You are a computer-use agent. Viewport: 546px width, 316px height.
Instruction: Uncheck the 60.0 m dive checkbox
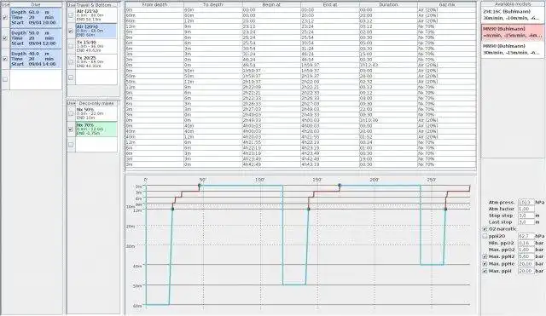coord(5,17)
